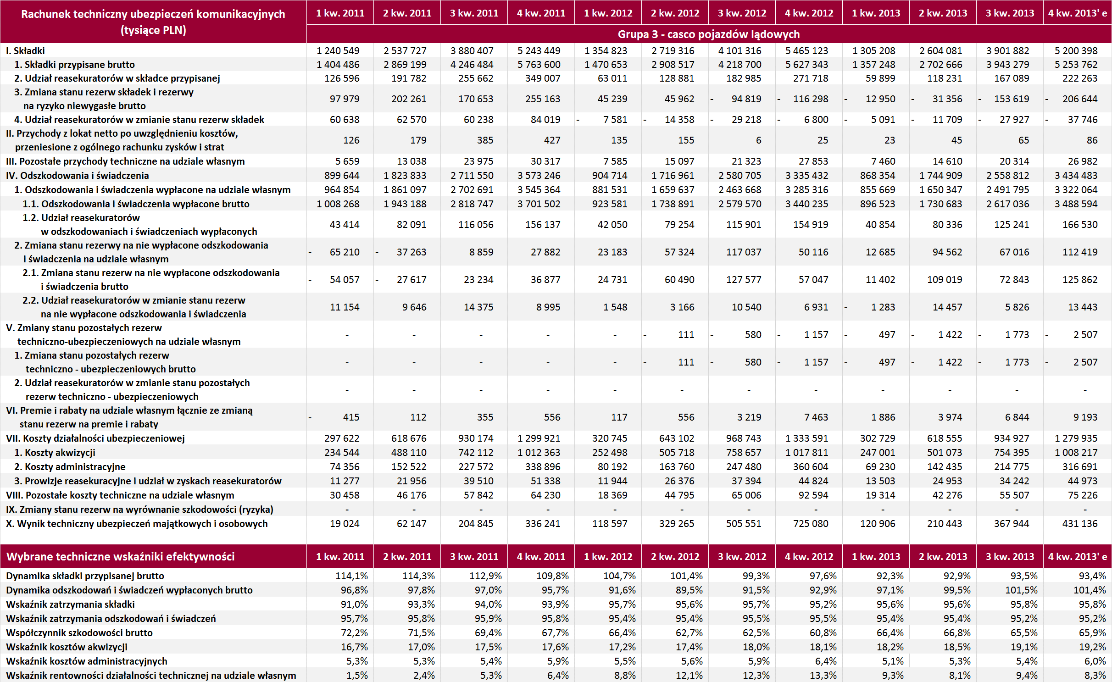Click value 65 210 in claims reserve change row

pos(345,252)
